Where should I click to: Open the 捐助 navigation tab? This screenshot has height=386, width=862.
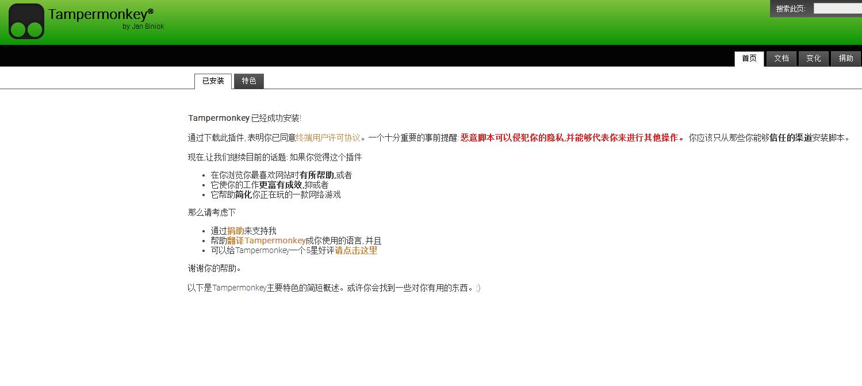coord(846,59)
